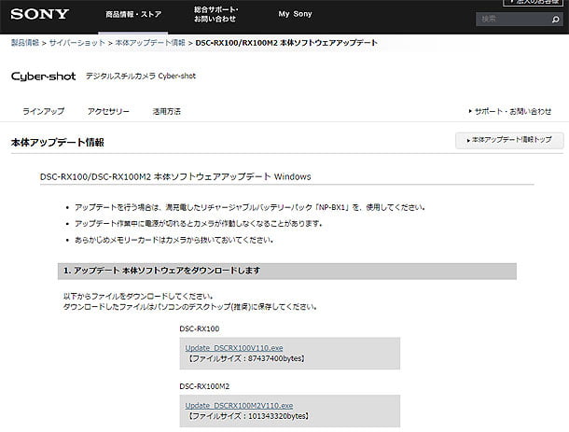Click the search magnifier icon
Viewport: 569px width, 432px height.
[555, 20]
